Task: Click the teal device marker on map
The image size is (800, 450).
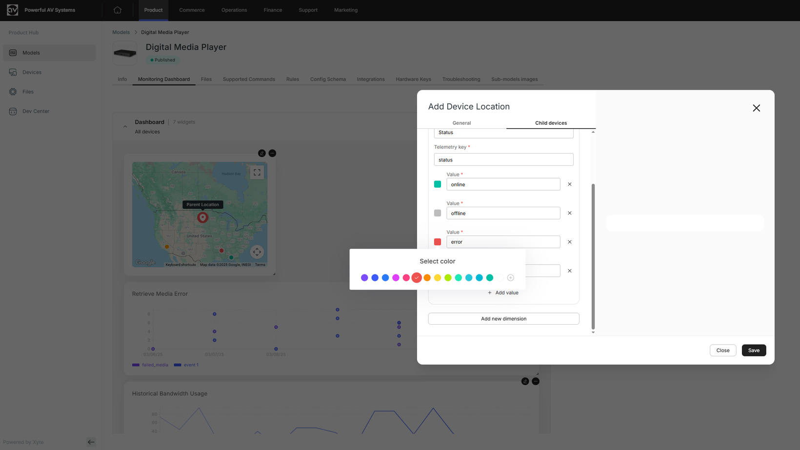Action: pos(231,257)
